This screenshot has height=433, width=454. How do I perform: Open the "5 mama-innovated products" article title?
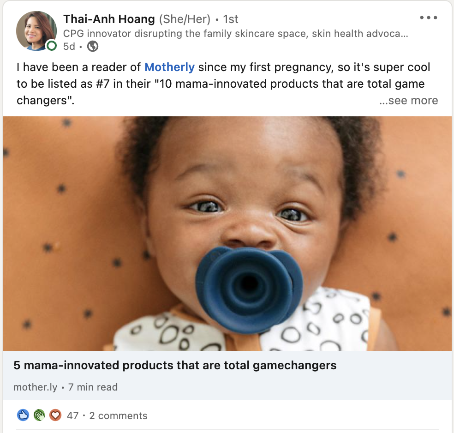point(175,366)
